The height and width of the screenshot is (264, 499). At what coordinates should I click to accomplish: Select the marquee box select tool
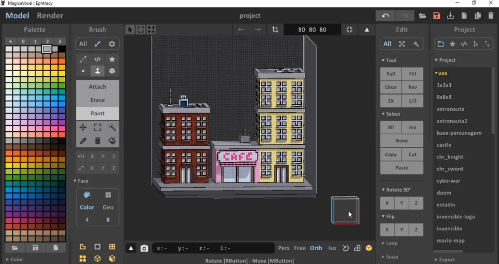[97, 127]
